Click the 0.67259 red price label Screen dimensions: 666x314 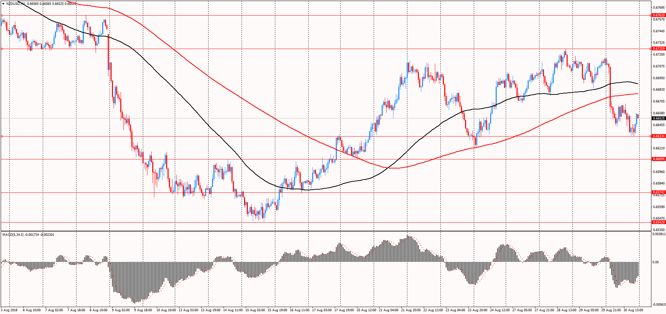658,49
